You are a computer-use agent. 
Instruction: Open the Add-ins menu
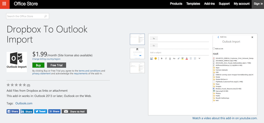pyautogui.click(x=209, y=4)
